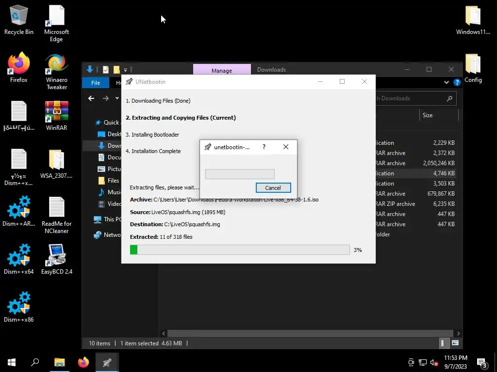This screenshot has height=372, width=497.
Task: Click right arrow of Explorer horizontal scrollbar
Action: (458, 333)
